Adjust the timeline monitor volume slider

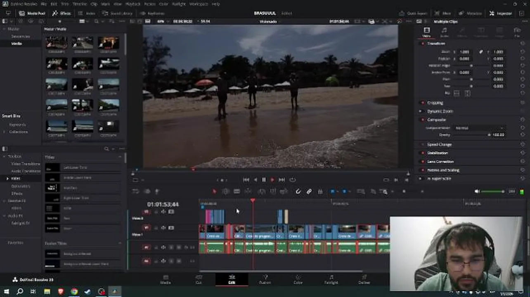pos(492,191)
